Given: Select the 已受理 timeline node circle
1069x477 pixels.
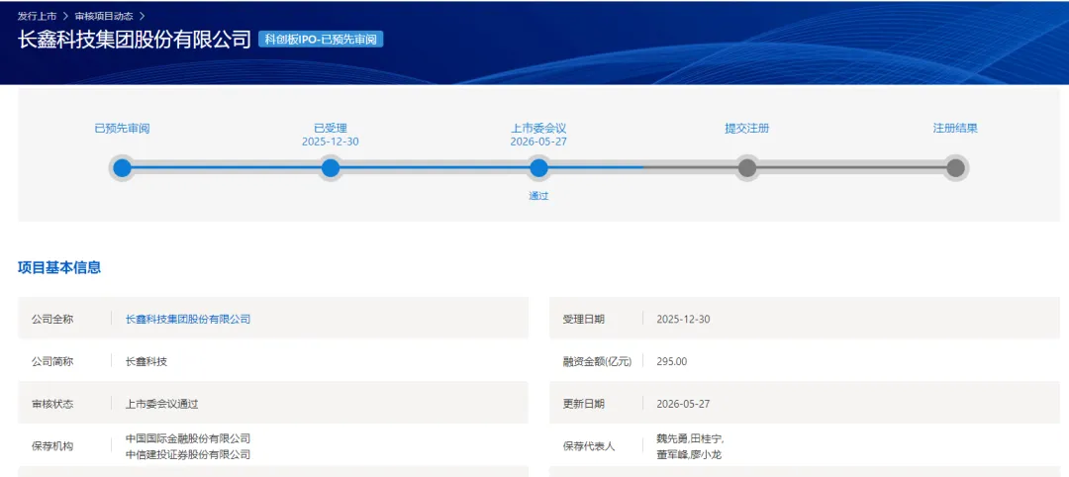Looking at the screenshot, I should (331, 167).
